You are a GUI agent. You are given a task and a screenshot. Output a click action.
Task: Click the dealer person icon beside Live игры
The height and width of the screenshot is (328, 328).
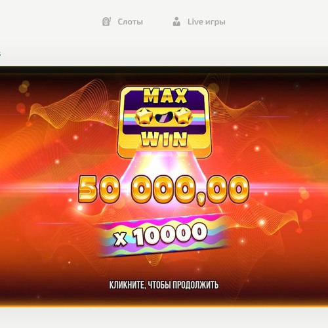click(x=176, y=22)
